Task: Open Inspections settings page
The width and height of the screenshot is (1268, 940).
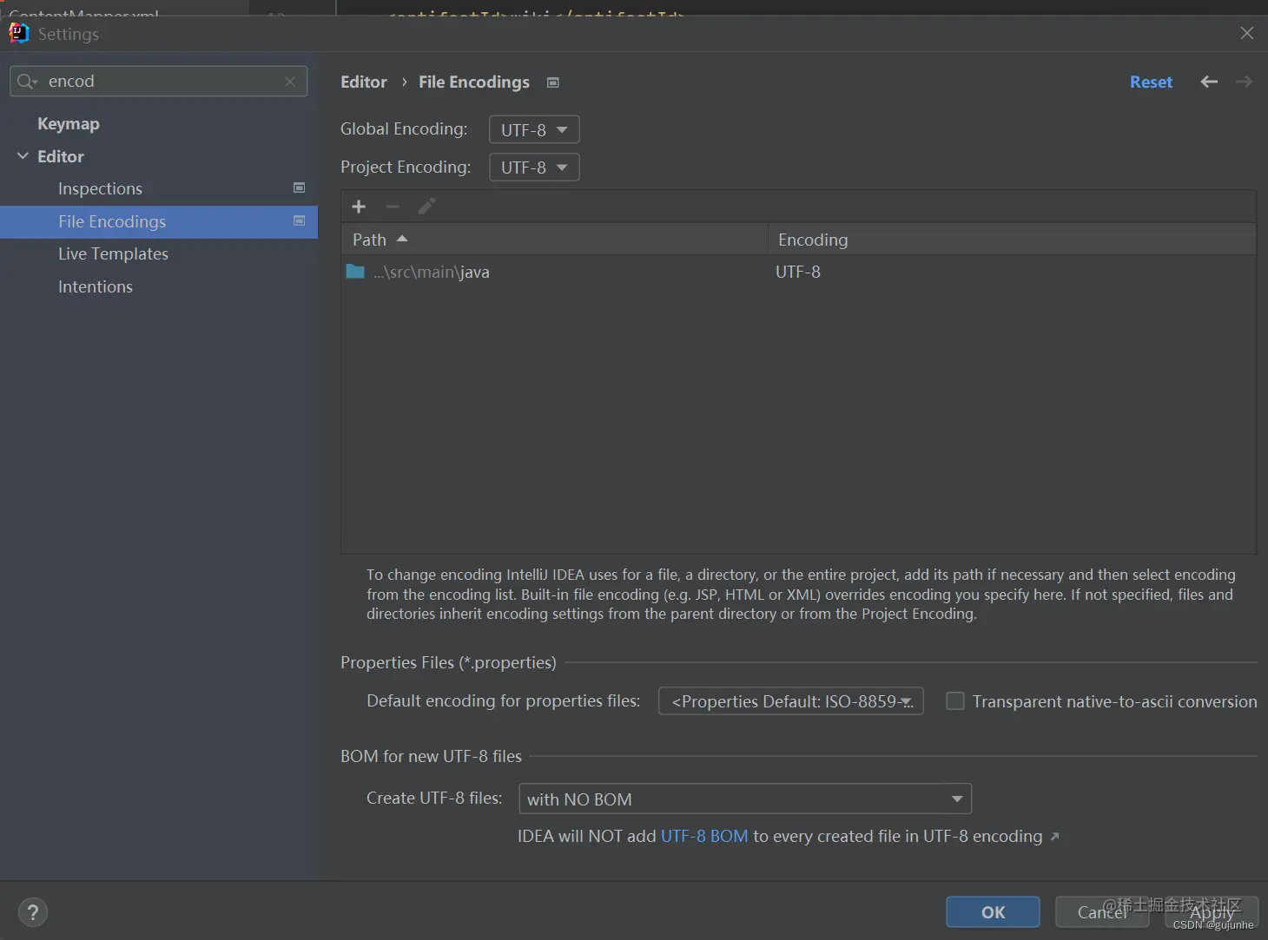Action: (100, 188)
